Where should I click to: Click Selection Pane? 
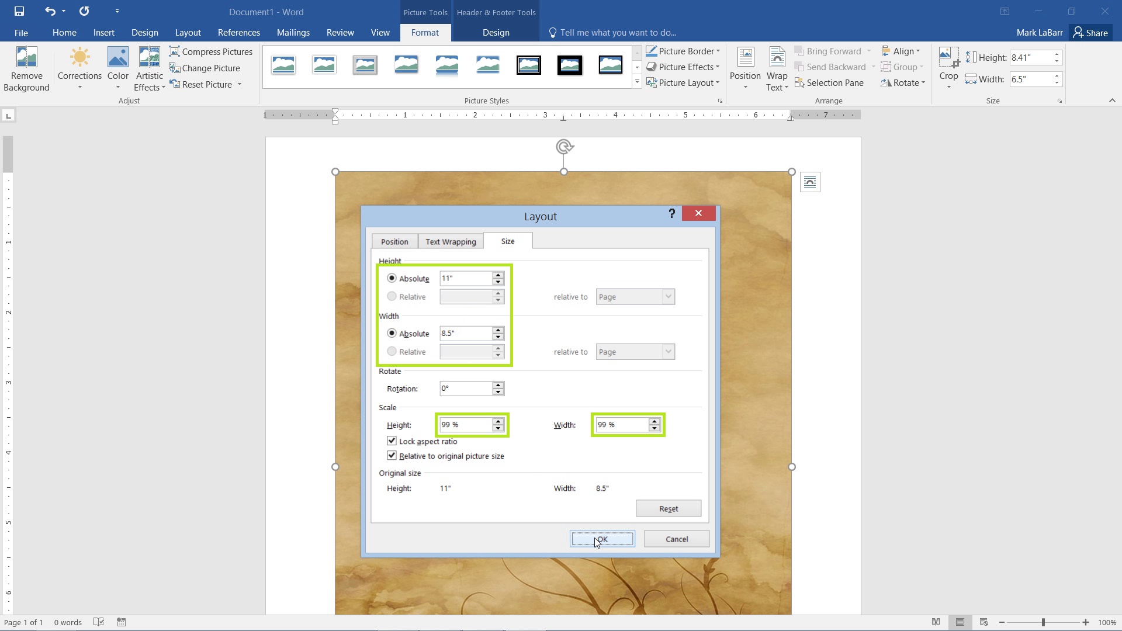pyautogui.click(x=829, y=83)
